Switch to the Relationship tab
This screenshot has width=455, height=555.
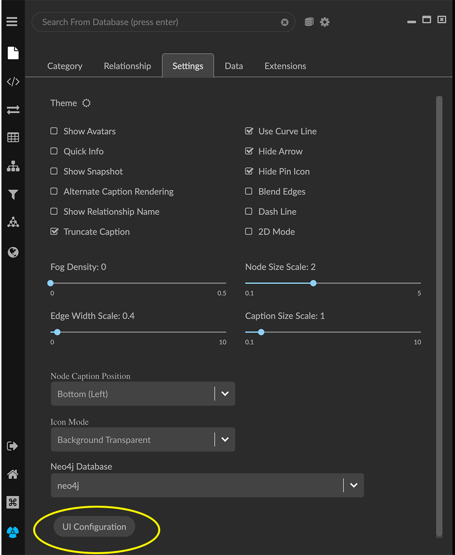pyautogui.click(x=127, y=66)
